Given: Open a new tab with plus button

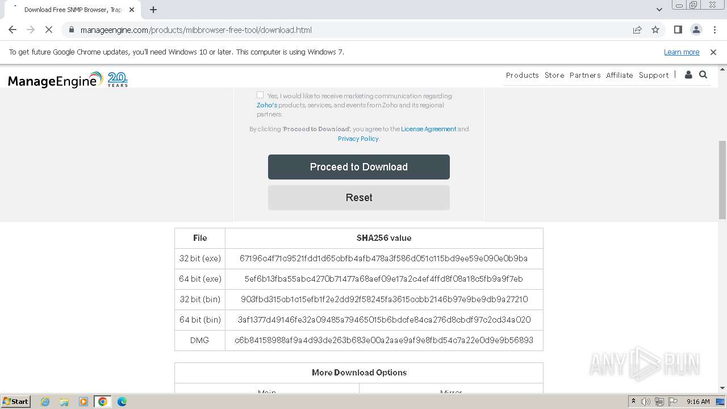Looking at the screenshot, I should coord(153,10).
